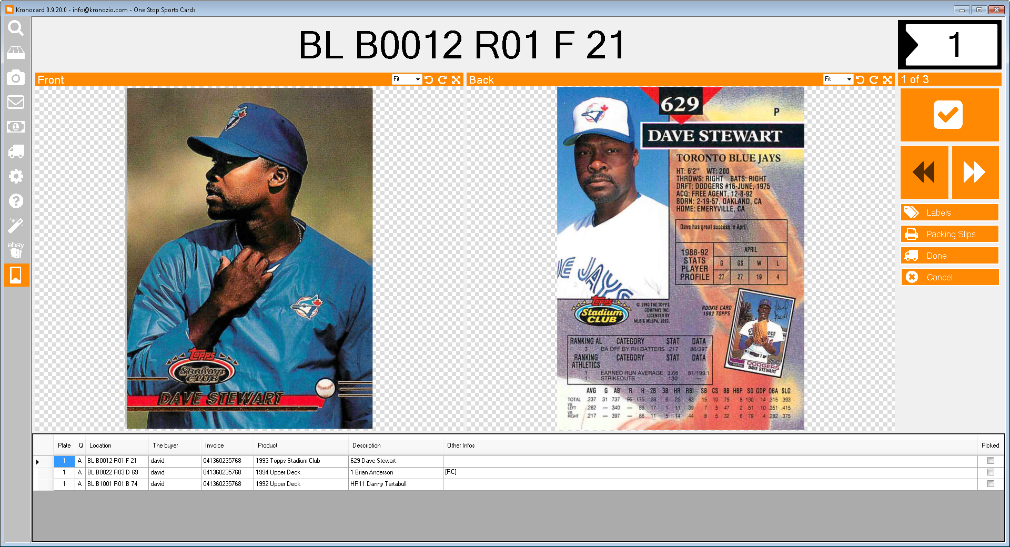Click the large BL B0012 R01 F 21 heading
The image size is (1010, 547).
click(x=462, y=45)
